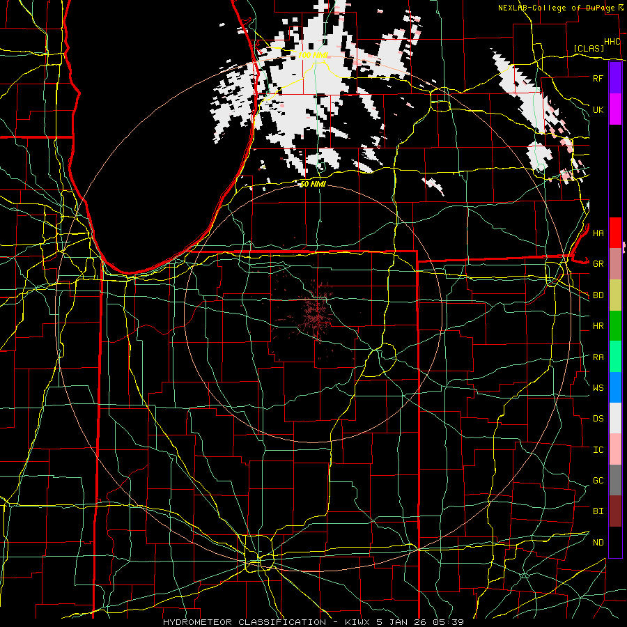Click the white DS legend swatch
Viewport: 627px width, 627px height.
pos(615,418)
